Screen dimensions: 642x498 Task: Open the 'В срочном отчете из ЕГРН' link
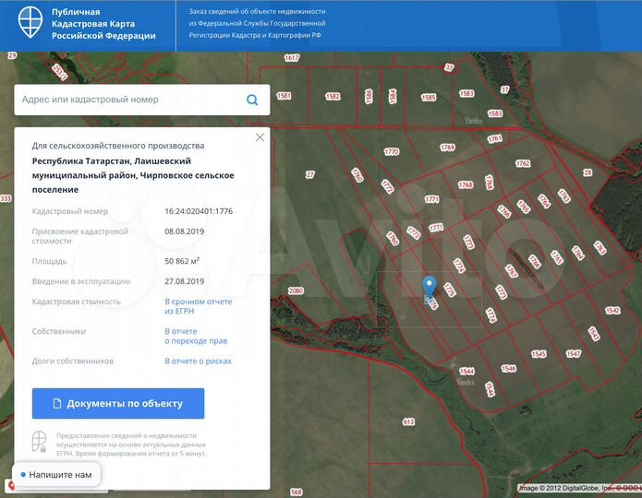pyautogui.click(x=198, y=306)
